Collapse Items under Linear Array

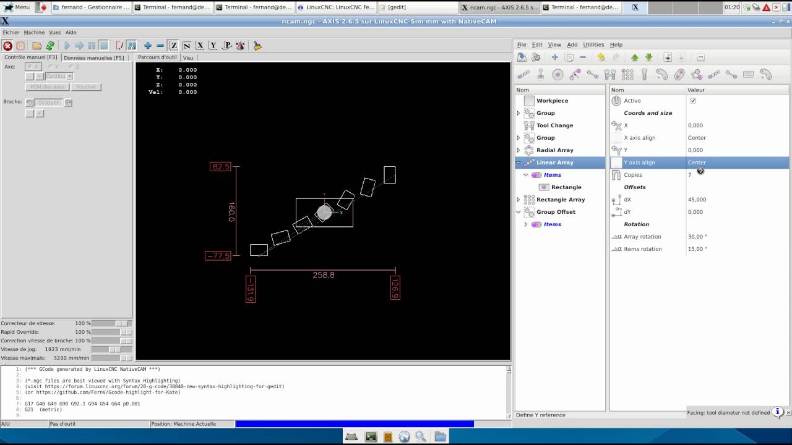pos(526,175)
